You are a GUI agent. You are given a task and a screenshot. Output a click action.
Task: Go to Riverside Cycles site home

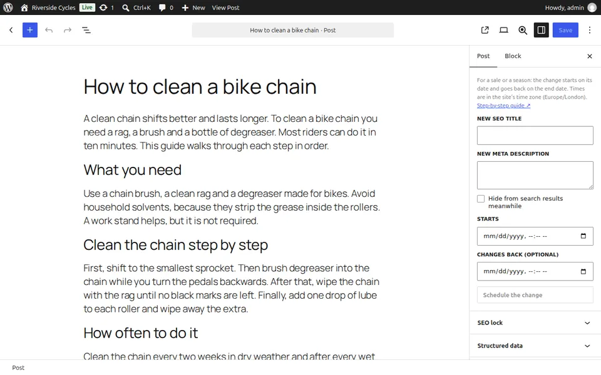pyautogui.click(x=48, y=7)
